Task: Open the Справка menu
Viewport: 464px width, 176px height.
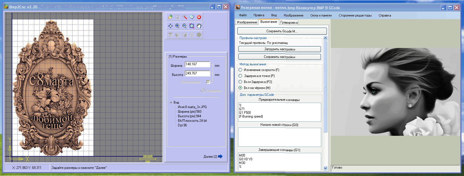Action: click(385, 15)
